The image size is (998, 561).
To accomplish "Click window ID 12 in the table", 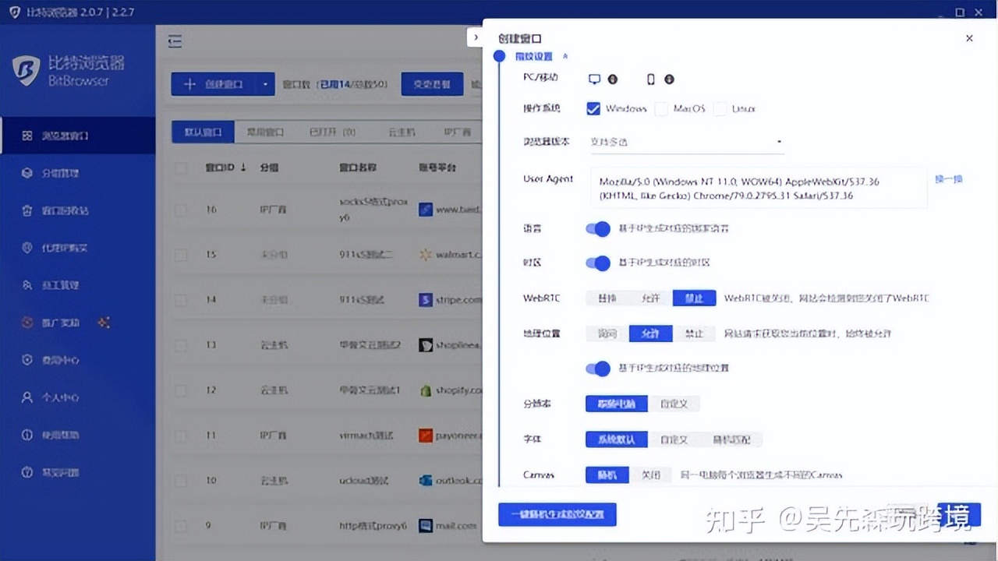I will (211, 390).
